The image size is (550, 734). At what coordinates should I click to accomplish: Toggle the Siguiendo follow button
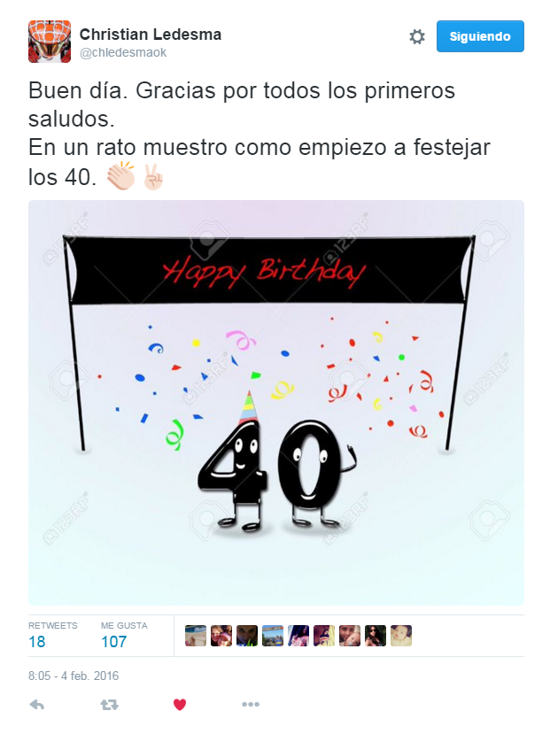click(x=480, y=36)
